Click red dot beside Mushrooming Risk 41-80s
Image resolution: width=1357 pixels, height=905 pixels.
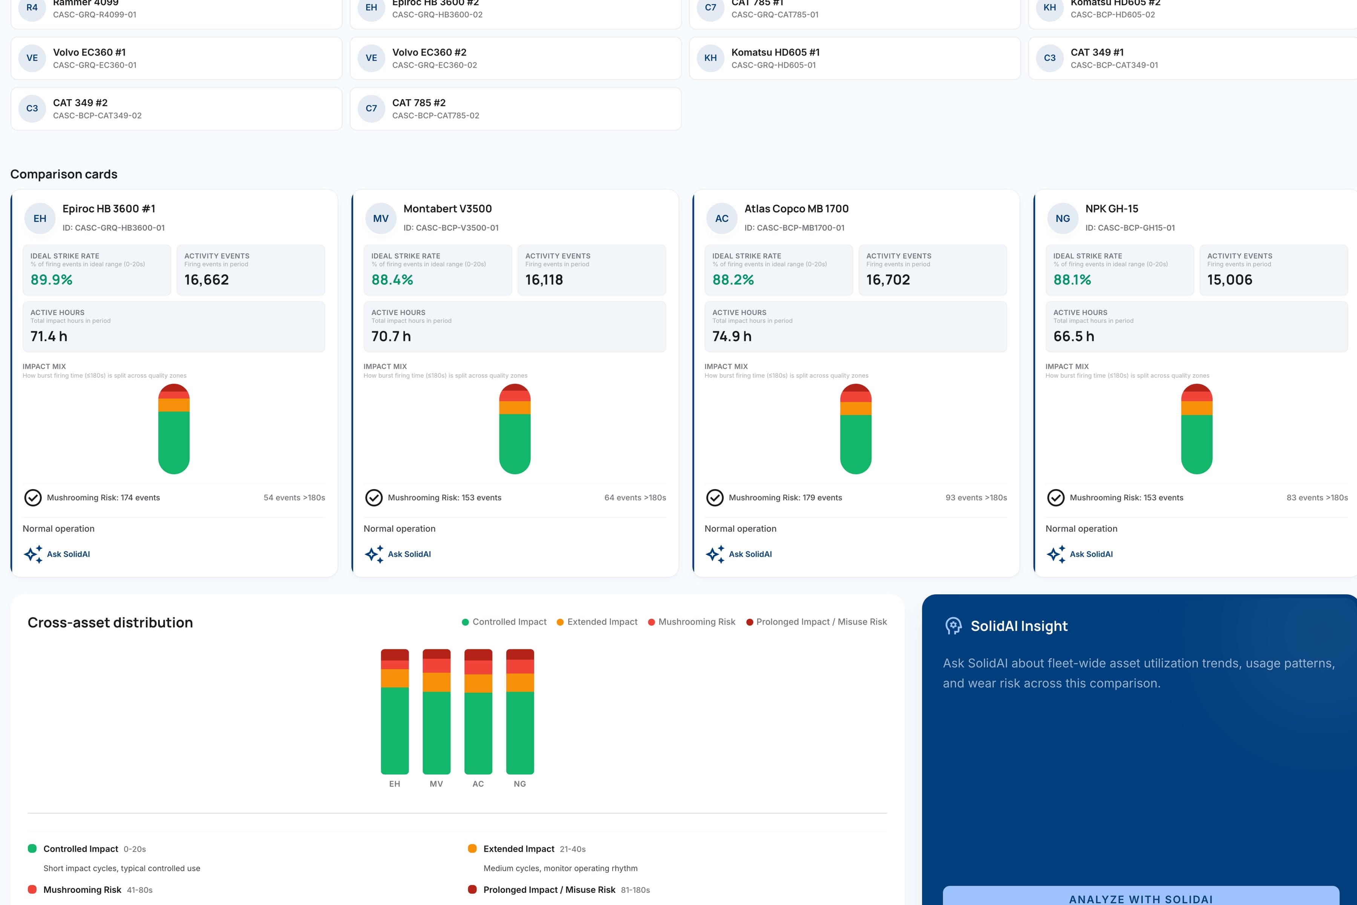[32, 890]
